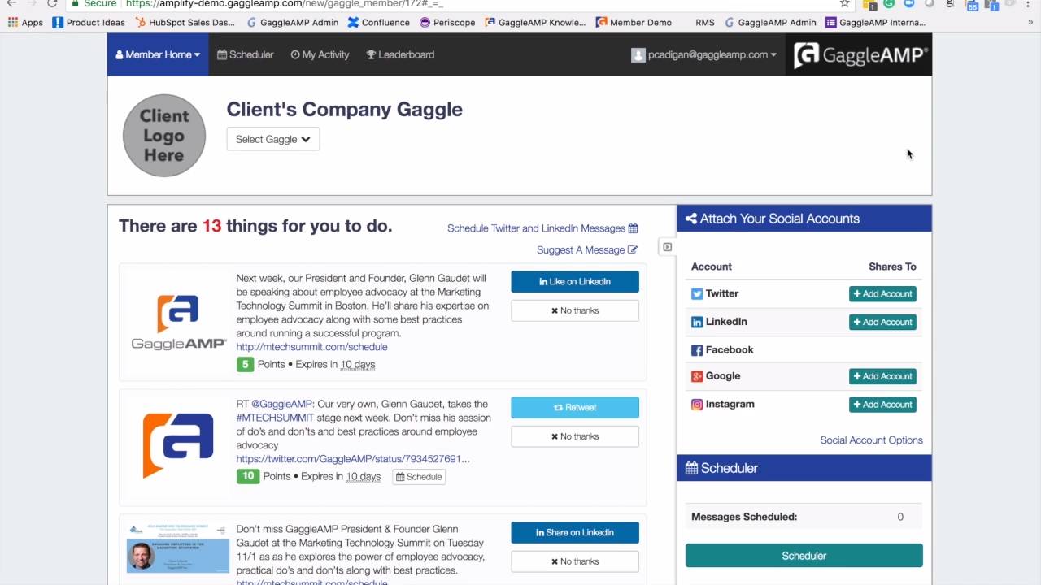Click No thanks under the Retweet button

pyautogui.click(x=575, y=436)
